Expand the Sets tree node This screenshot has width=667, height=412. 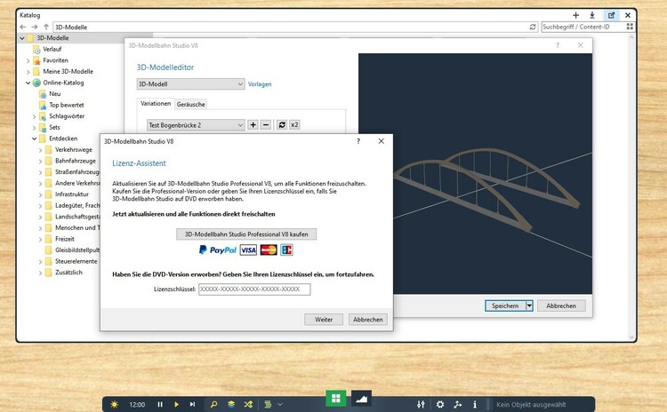(35, 128)
